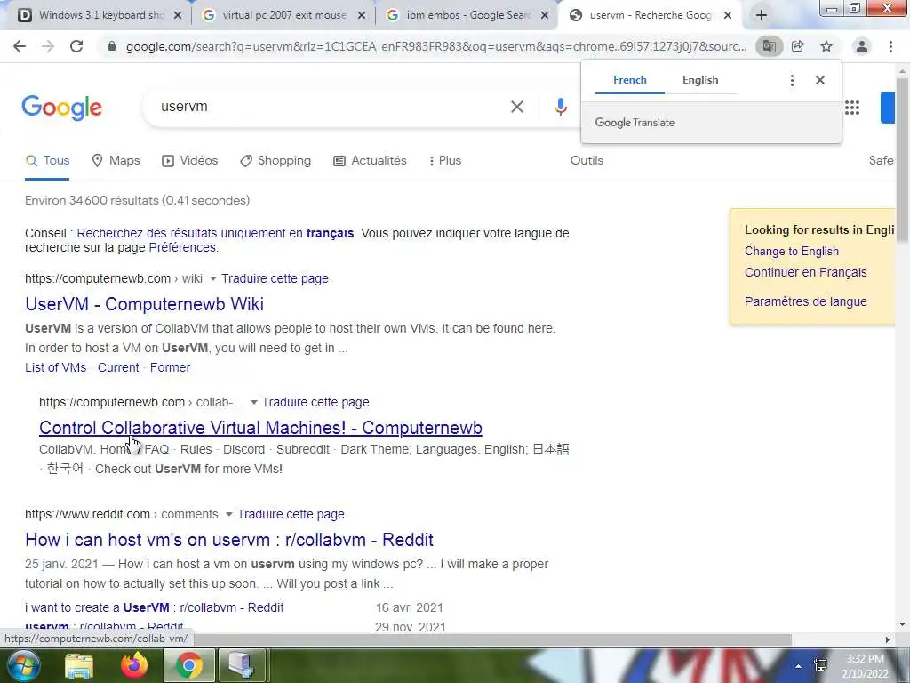
Task: Select the Maps search filter
Action: [116, 161]
